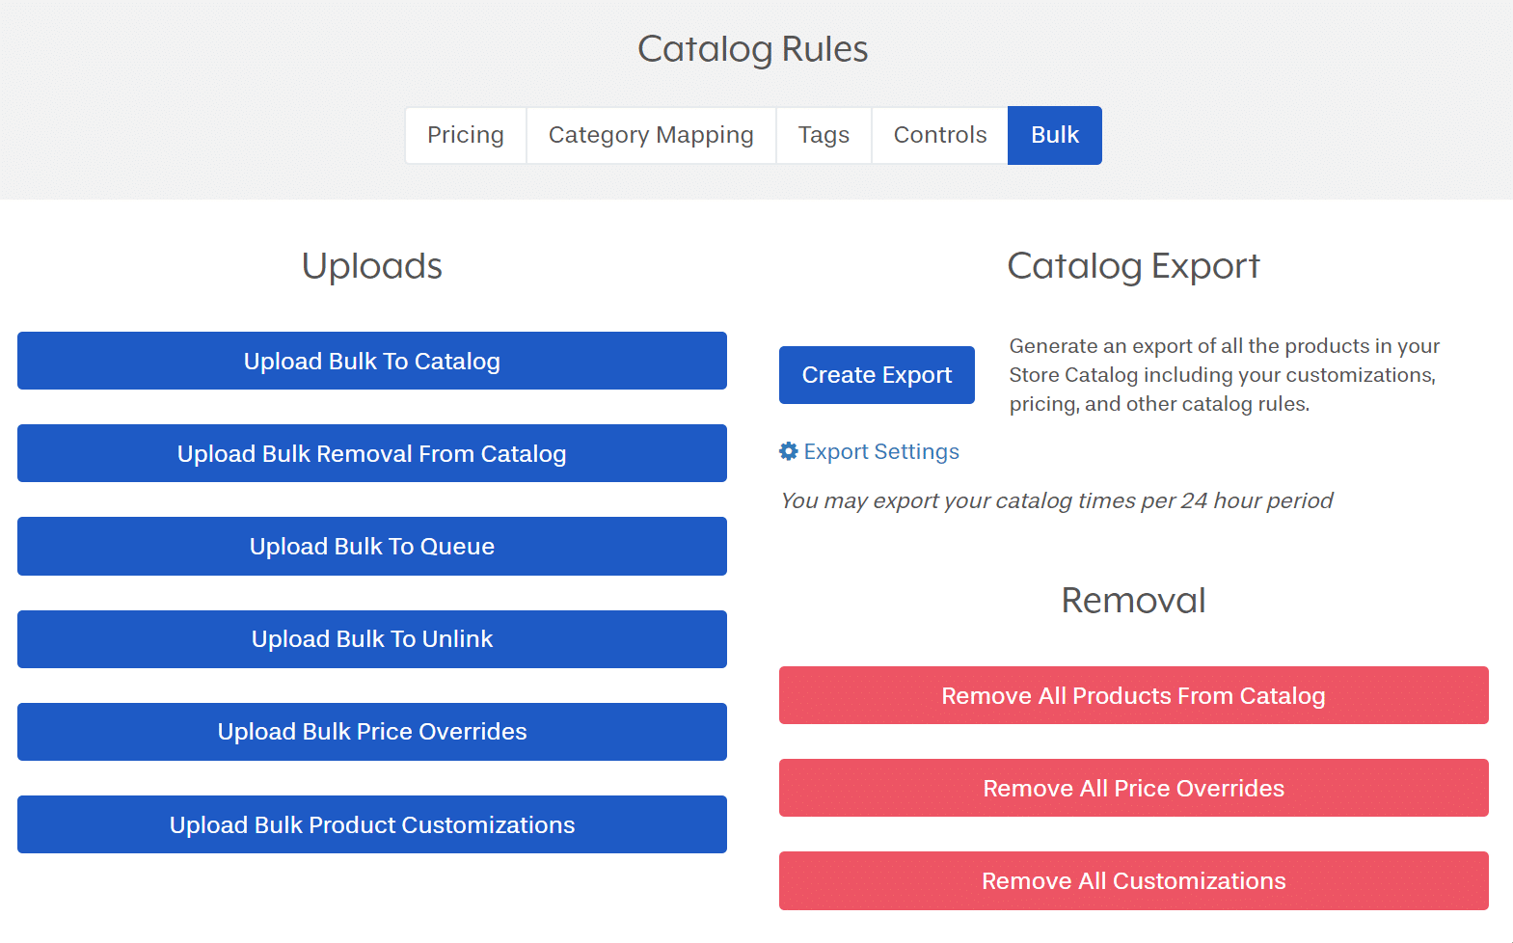
Task: Open Upload Bulk Product Customizations
Action: [372, 824]
